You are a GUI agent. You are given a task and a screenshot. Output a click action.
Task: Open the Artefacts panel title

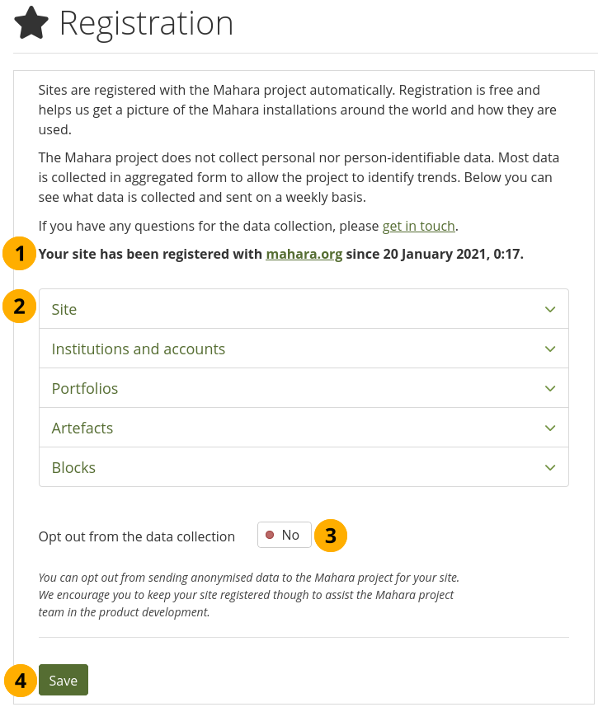[x=82, y=428]
